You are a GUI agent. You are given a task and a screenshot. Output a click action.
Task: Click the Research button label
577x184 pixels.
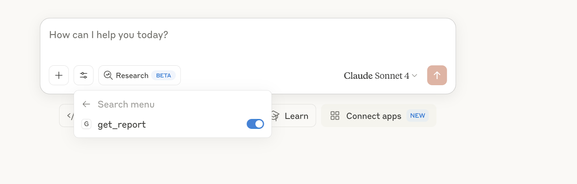click(132, 76)
